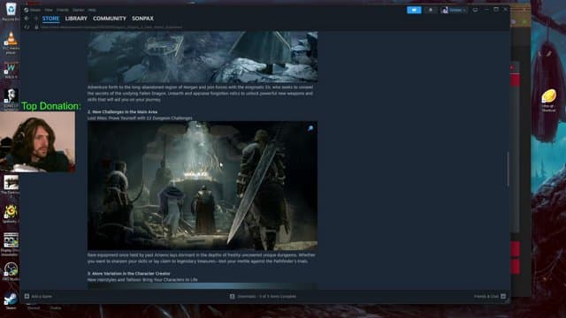
Task: Open the snowy dragon region screenshot
Action: tap(203, 57)
